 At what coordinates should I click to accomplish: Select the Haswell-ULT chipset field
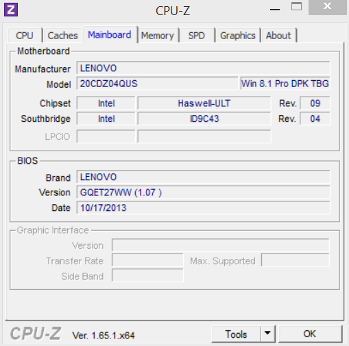pos(204,103)
